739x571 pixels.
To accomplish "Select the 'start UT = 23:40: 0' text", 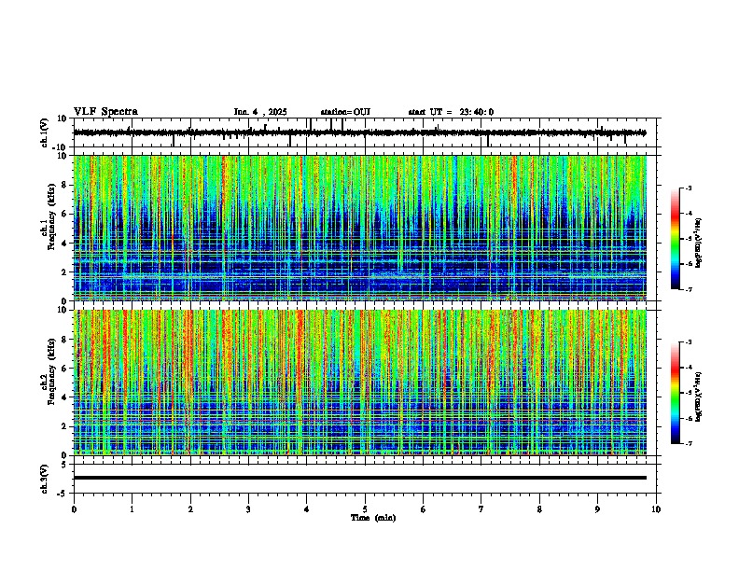I will pyautogui.click(x=451, y=112).
